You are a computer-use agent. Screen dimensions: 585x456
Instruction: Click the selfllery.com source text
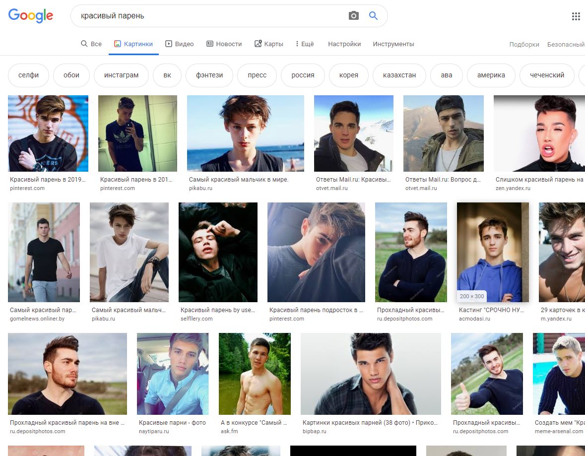pyautogui.click(x=196, y=319)
